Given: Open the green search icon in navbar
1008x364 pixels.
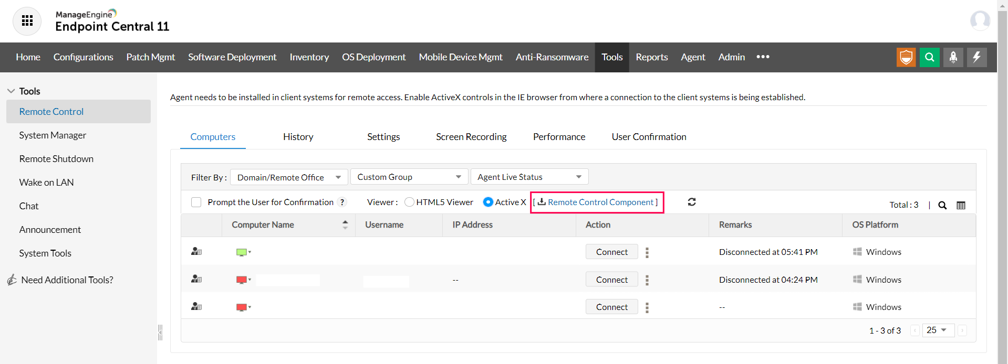Looking at the screenshot, I should coord(929,57).
